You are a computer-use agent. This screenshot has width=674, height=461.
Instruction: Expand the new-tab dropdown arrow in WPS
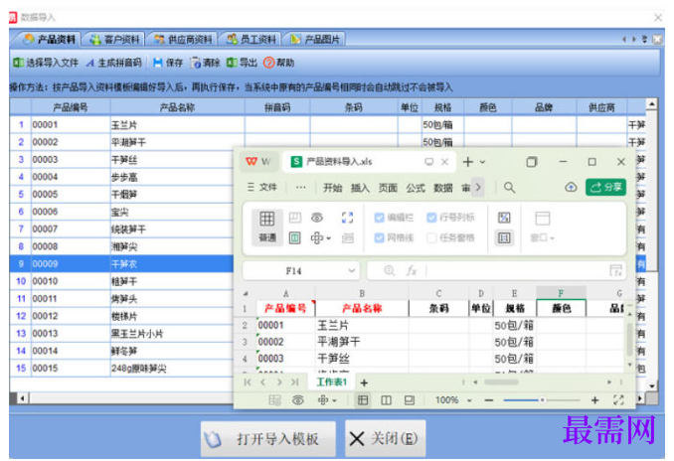(x=483, y=162)
